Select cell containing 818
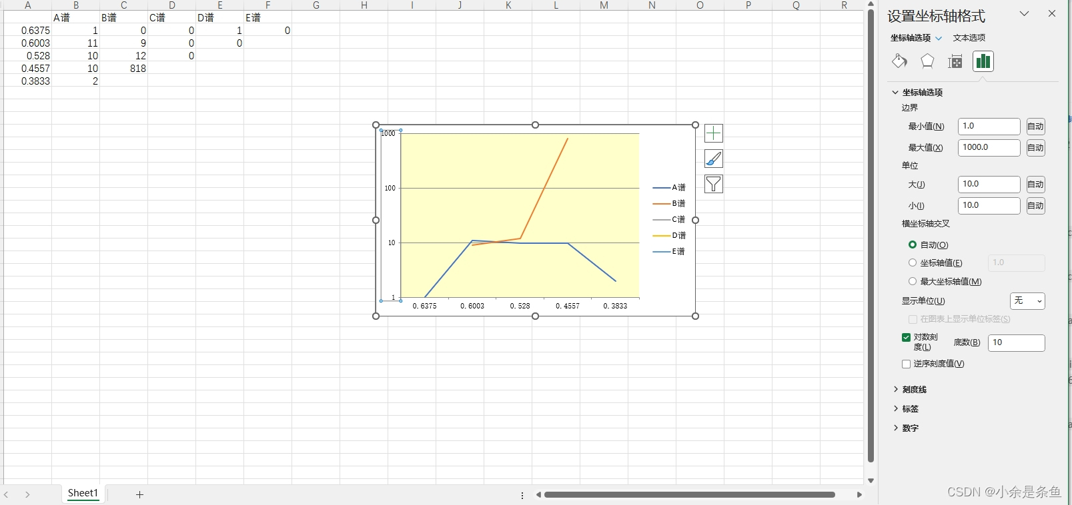The height and width of the screenshot is (505, 1072). (x=123, y=69)
